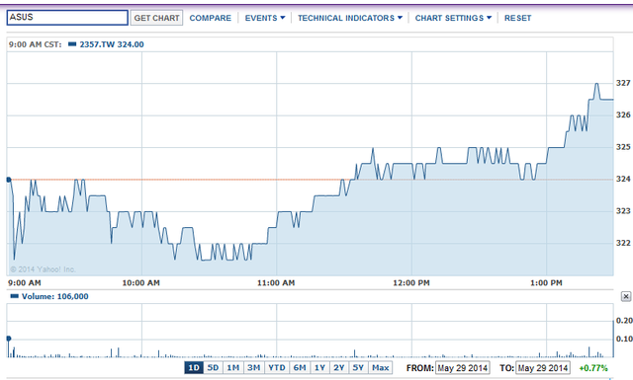
Task: Expand the EVENTS dropdown menu
Action: (x=265, y=18)
